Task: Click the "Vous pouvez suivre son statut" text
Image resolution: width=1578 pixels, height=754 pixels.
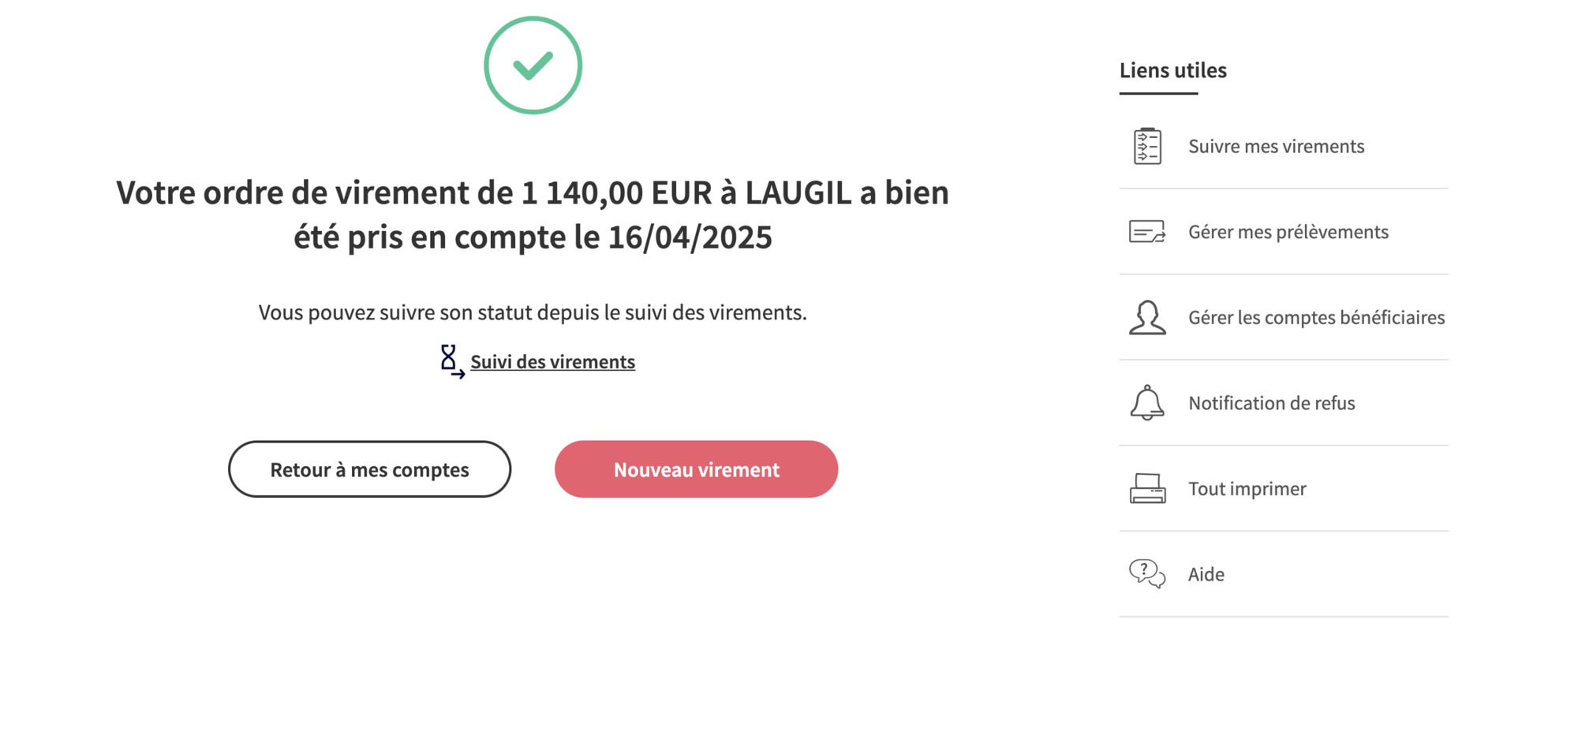Action: tap(533, 312)
